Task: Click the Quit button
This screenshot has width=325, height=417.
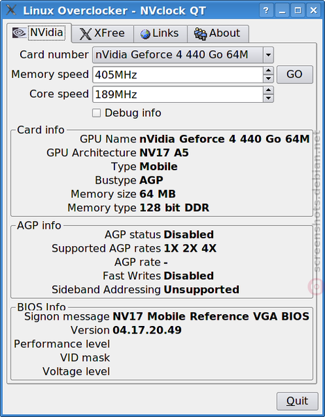Action: tap(297, 401)
